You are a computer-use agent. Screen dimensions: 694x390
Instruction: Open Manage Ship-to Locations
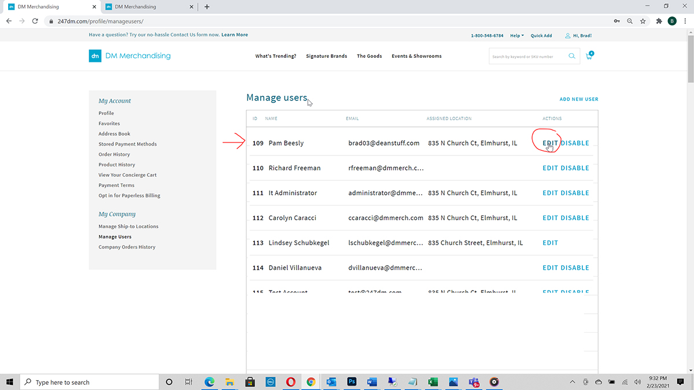pos(128,226)
